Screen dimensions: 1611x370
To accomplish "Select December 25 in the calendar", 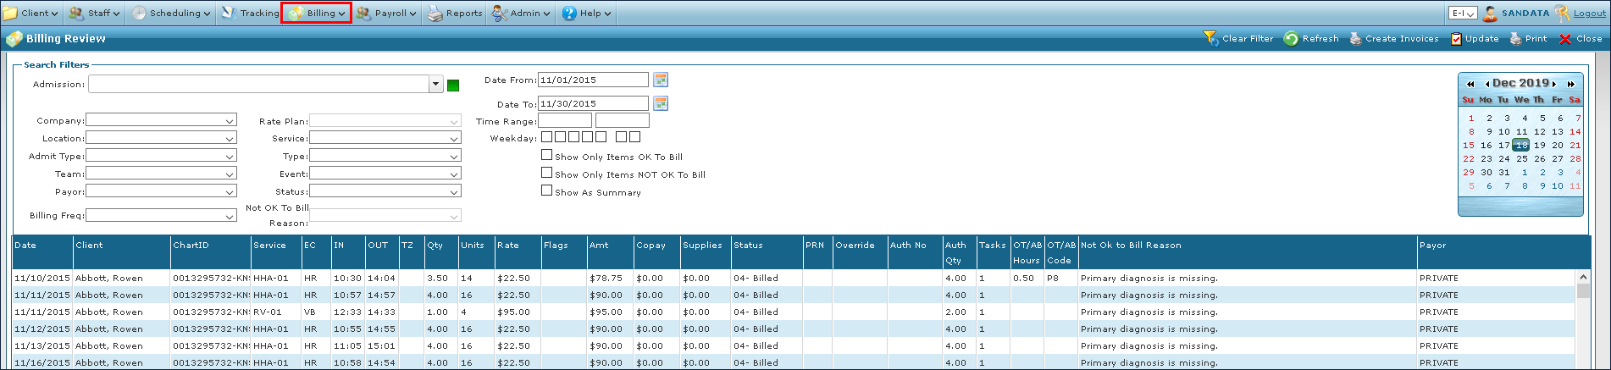I will (x=1522, y=159).
